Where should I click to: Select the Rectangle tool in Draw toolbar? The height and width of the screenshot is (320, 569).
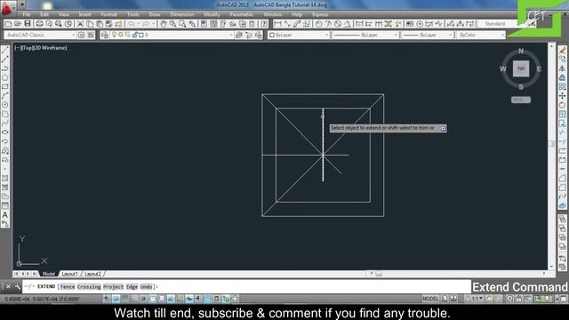point(5,87)
